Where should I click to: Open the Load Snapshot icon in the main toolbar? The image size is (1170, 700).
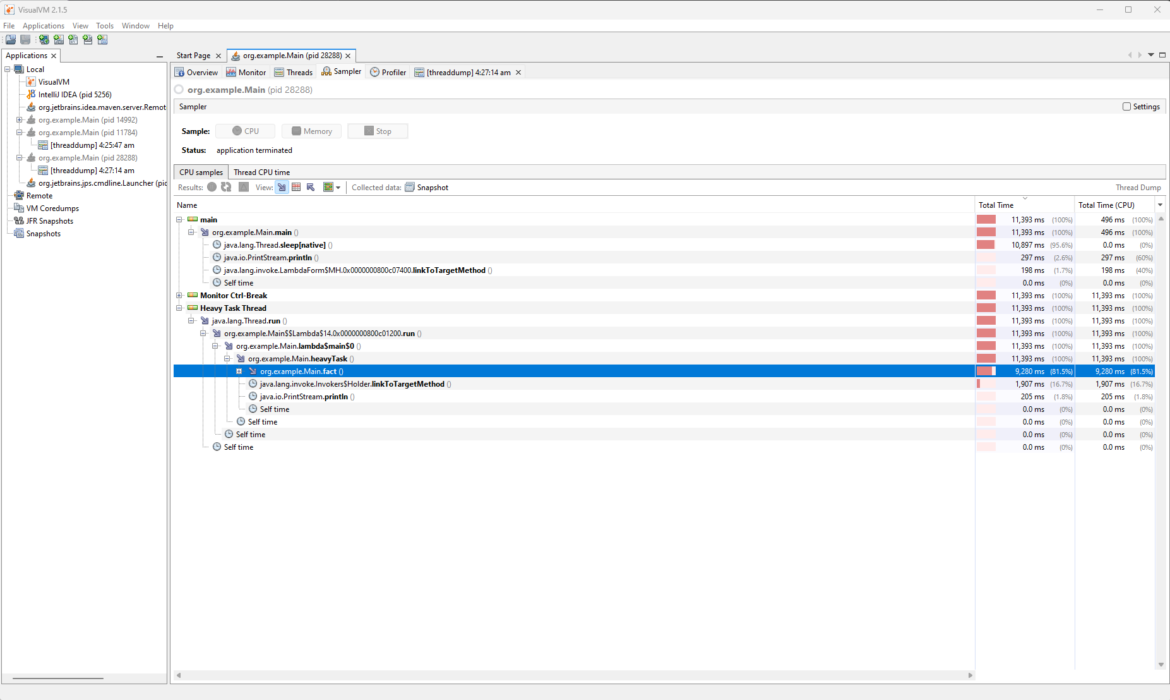11,39
